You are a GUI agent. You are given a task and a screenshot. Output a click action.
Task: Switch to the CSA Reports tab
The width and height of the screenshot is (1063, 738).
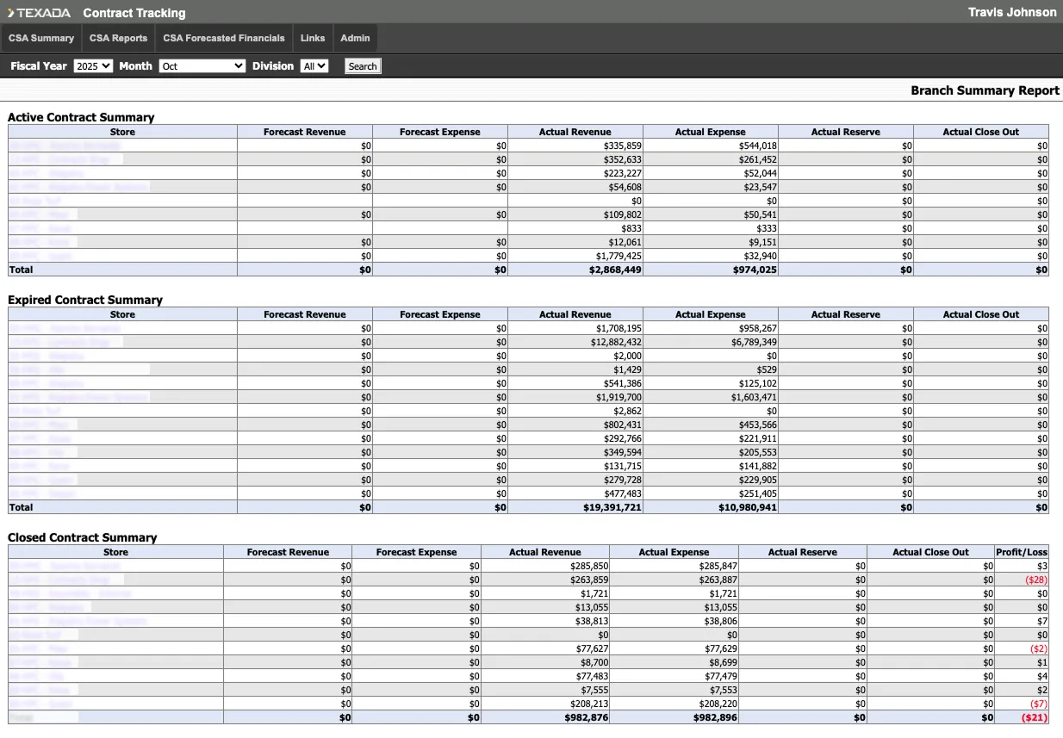coord(118,38)
